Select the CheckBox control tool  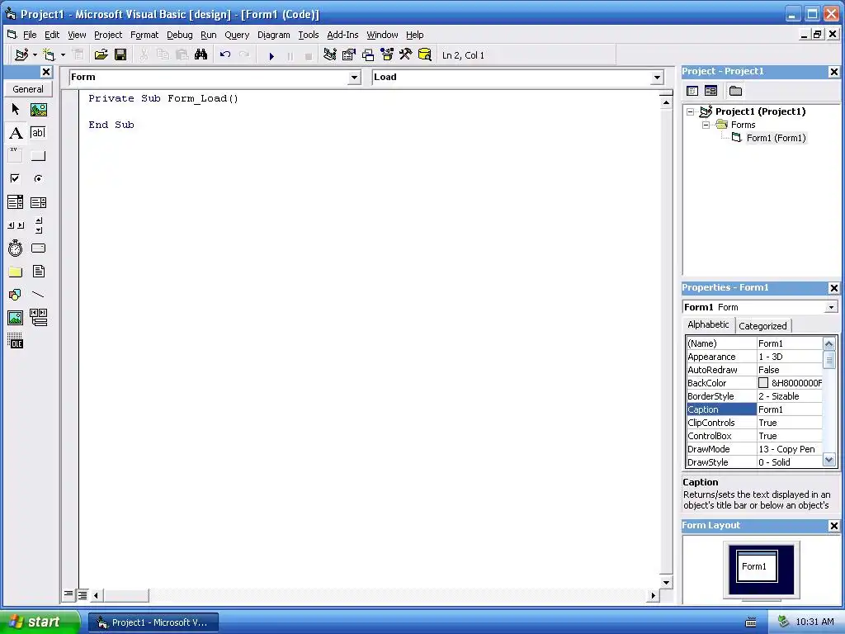[x=16, y=178]
